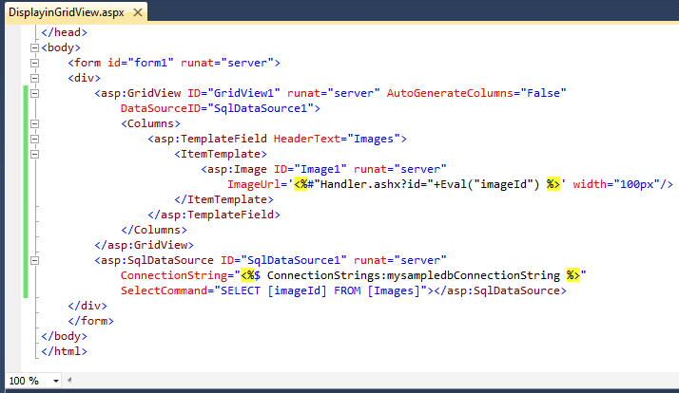679x393 pixels.
Task: Click the asp:Image ID="Image1" text
Action: (274, 169)
